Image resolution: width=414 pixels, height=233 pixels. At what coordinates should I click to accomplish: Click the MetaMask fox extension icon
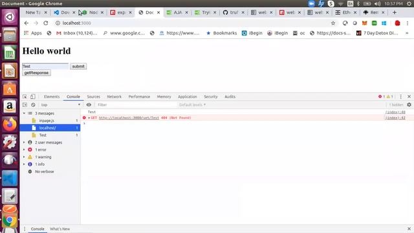tap(364, 23)
